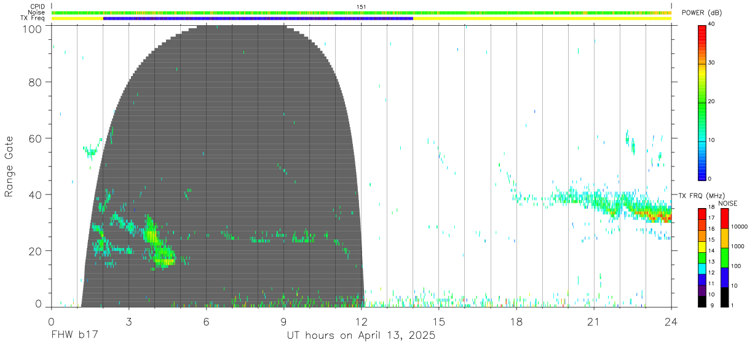755x348 pixels.
Task: Click the '10000' label on noise scale
Action: click(x=740, y=226)
